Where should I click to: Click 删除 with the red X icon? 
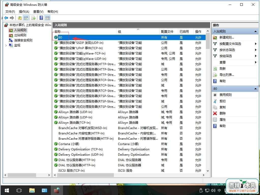tap(223, 113)
